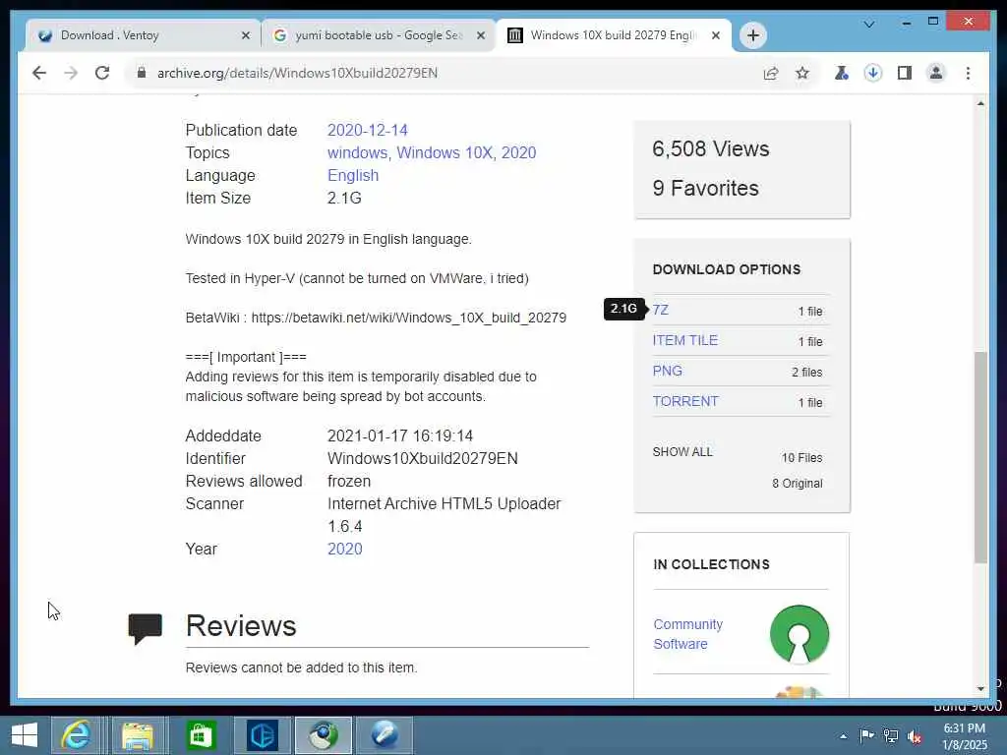The width and height of the screenshot is (1007, 755).
Task: Switch to the Download . Ventoy tab
Action: [x=142, y=35]
